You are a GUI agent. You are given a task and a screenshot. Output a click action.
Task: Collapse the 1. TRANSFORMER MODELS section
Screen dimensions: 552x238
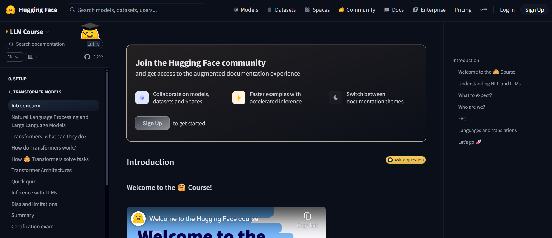point(35,92)
